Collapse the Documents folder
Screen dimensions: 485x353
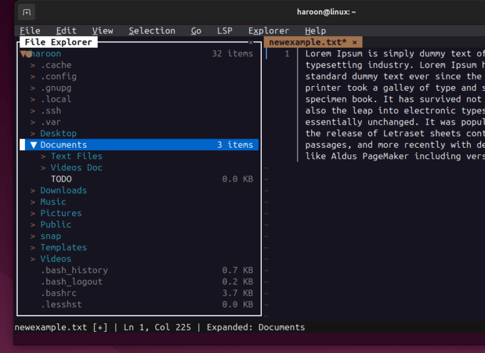[33, 144]
